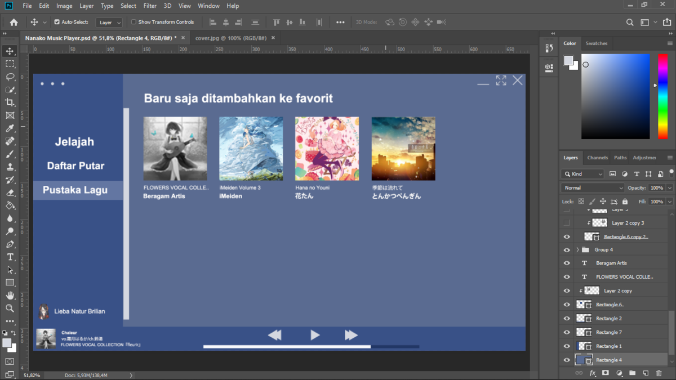Viewport: 676px width, 380px height.
Task: Open the Auto-Select Layer dropdown
Action: click(109, 23)
